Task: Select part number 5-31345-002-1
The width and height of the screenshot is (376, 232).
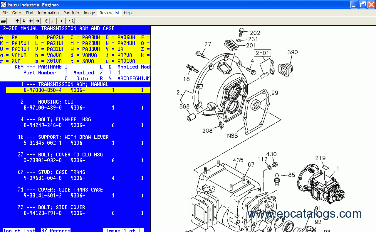Action: point(43,143)
